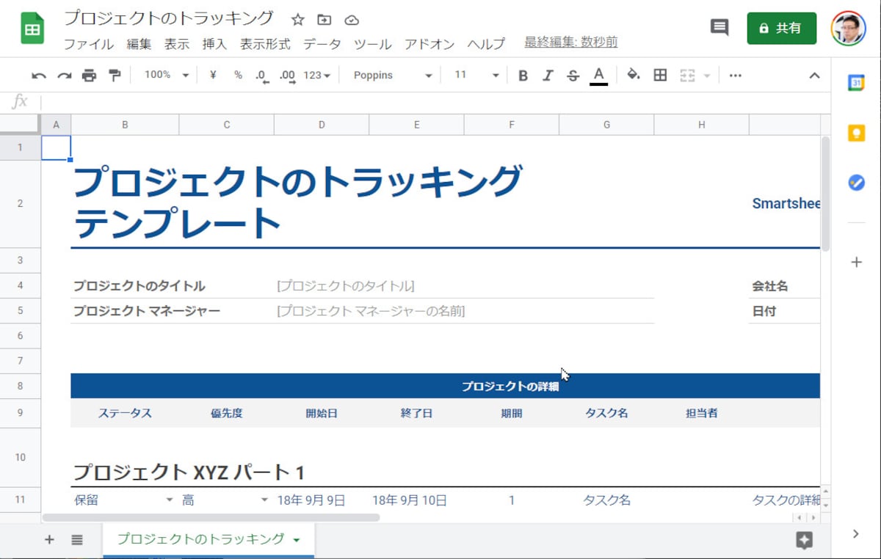Toggle italic formatting
The width and height of the screenshot is (881, 559).
pos(548,75)
